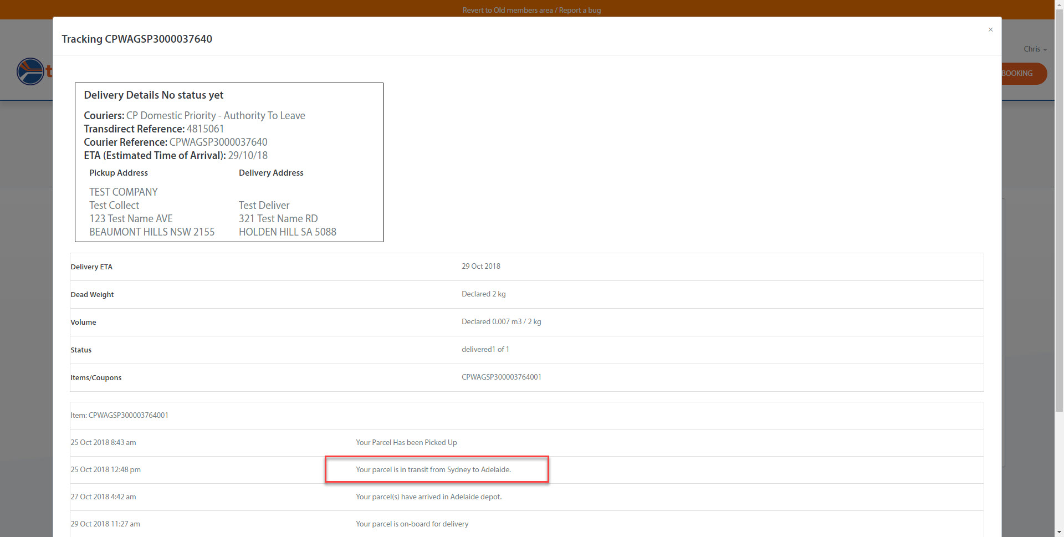Click the BOOKING button
Screen dimensions: 1064x537
[x=1018, y=73]
